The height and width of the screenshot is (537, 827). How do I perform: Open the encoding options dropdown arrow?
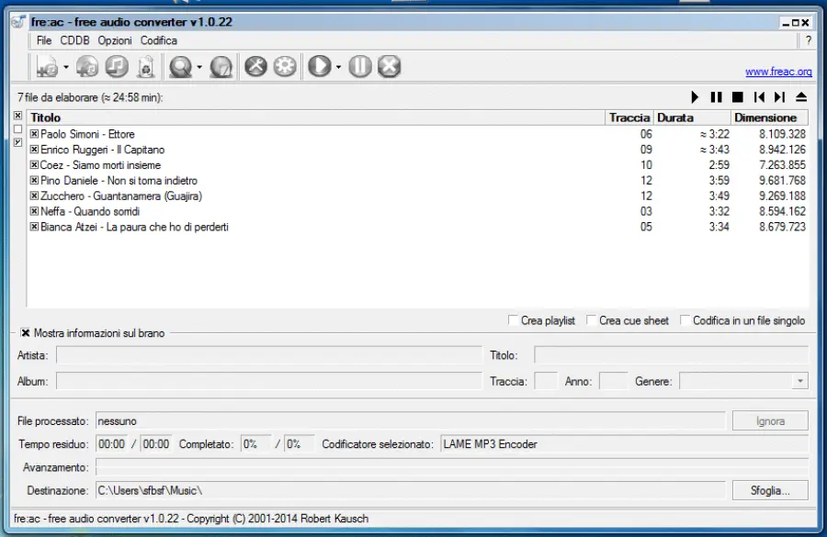pyautogui.click(x=337, y=66)
